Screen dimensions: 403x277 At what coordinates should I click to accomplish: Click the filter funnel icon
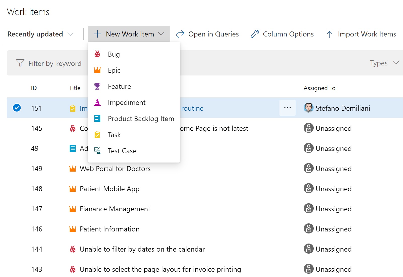(x=20, y=63)
